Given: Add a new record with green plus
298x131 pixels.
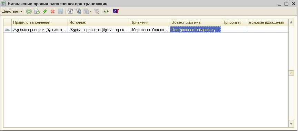Looking at the screenshot, I should [x=29, y=12].
